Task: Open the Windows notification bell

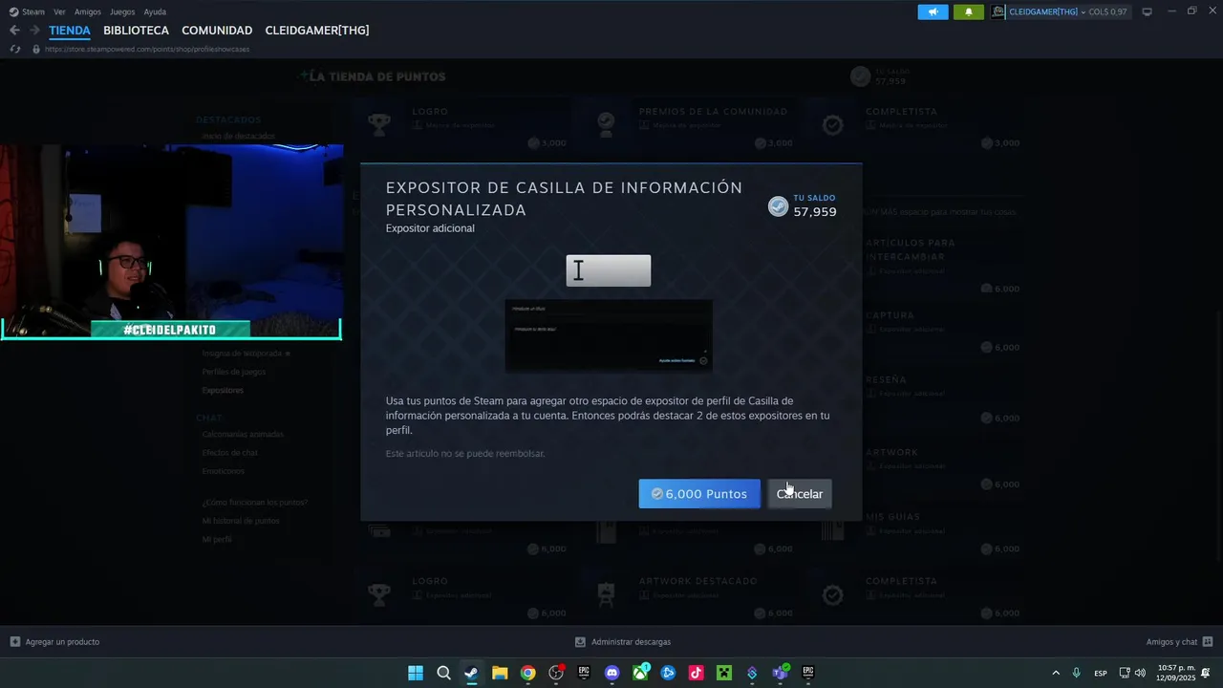Action: pos(1206,673)
